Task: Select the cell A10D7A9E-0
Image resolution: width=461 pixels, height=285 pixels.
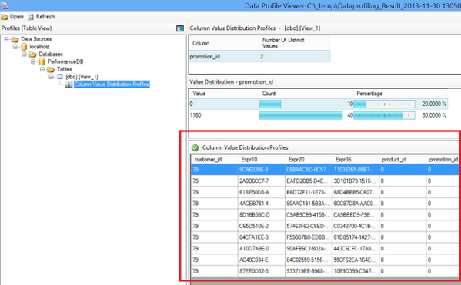Action: click(x=261, y=249)
